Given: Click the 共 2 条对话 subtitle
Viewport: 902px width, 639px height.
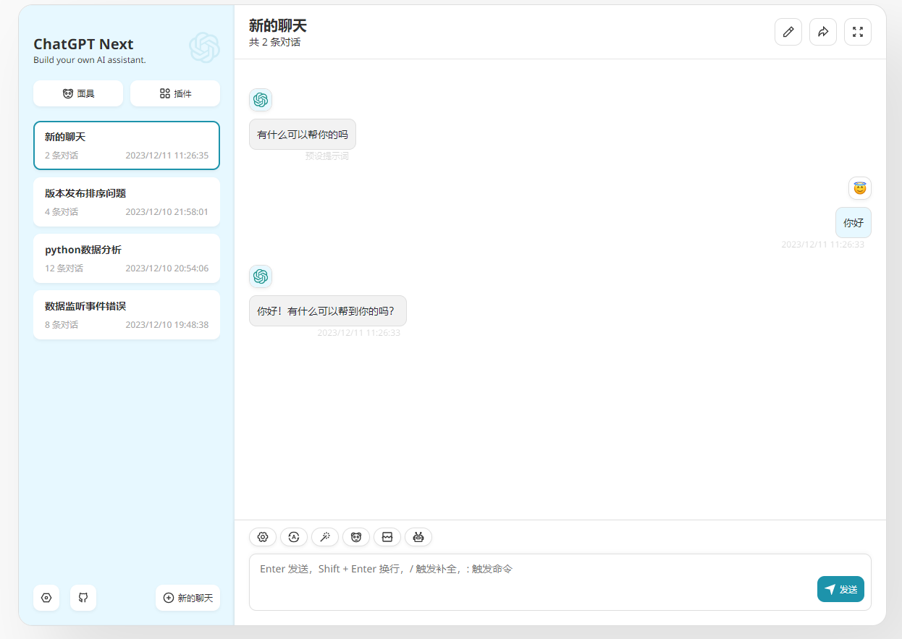Looking at the screenshot, I should [x=275, y=42].
